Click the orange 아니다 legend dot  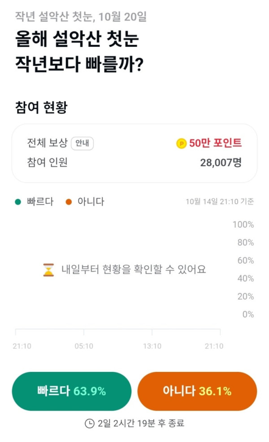point(69,202)
